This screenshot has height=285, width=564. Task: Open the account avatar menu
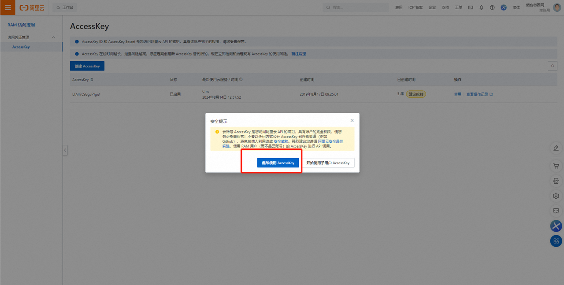557,7
